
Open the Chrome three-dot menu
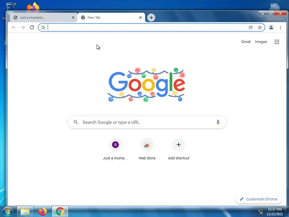click(x=280, y=27)
